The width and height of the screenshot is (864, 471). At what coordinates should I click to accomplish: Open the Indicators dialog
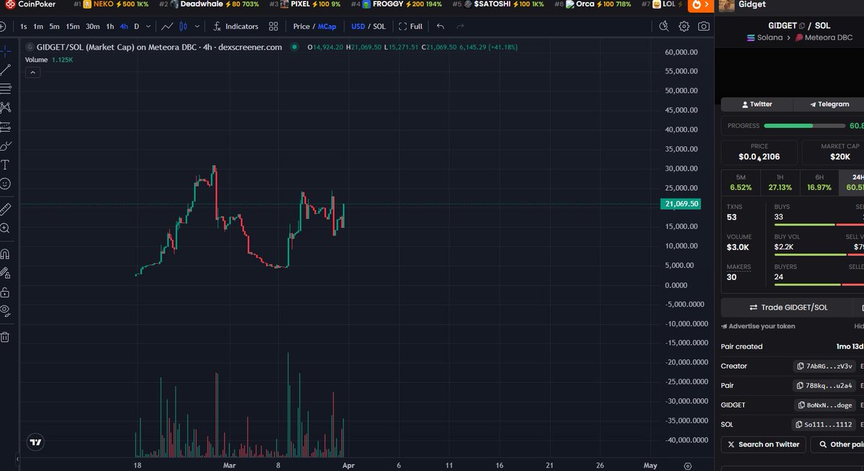(242, 26)
